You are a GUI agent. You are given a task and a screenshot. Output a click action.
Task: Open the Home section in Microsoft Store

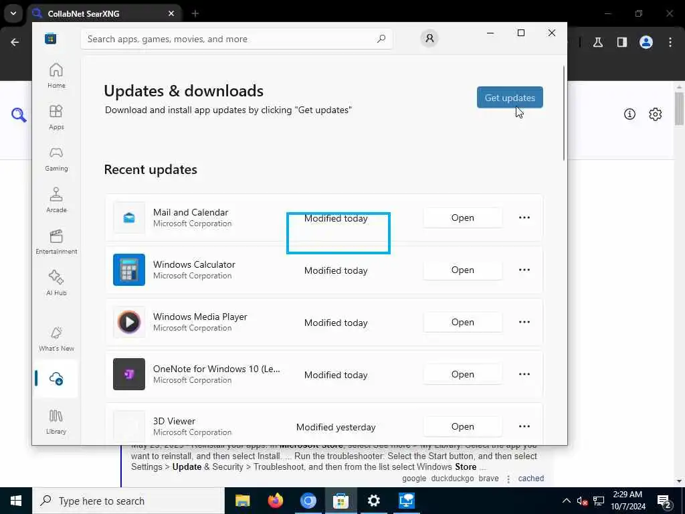[x=56, y=76]
